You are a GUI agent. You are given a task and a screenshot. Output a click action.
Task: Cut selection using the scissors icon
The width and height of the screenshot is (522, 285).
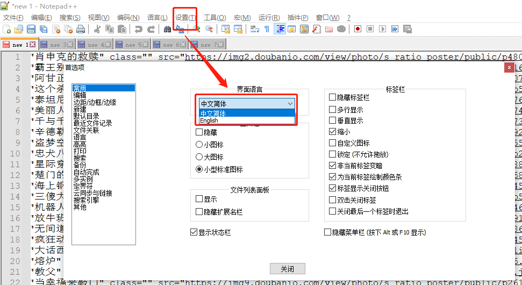click(x=97, y=29)
